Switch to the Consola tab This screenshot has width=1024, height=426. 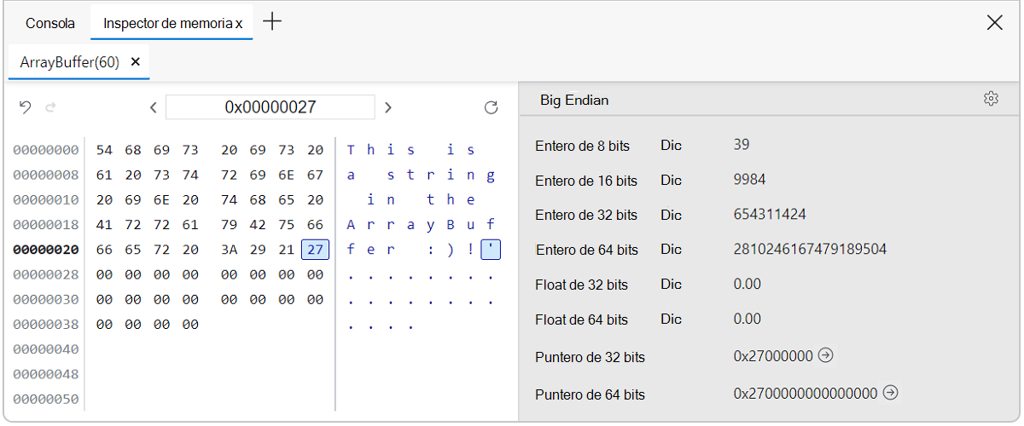[x=50, y=23]
